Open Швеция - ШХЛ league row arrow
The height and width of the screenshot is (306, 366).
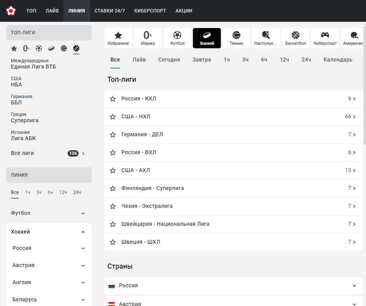pyautogui.click(x=354, y=242)
